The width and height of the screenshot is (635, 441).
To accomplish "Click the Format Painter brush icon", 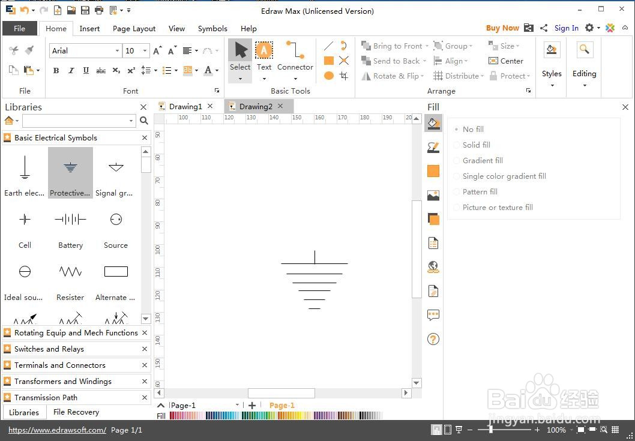I will click(x=29, y=50).
